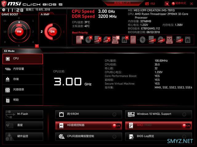Turn off HD音频控制器 switch
The image size is (197, 147).
coord(116,126)
